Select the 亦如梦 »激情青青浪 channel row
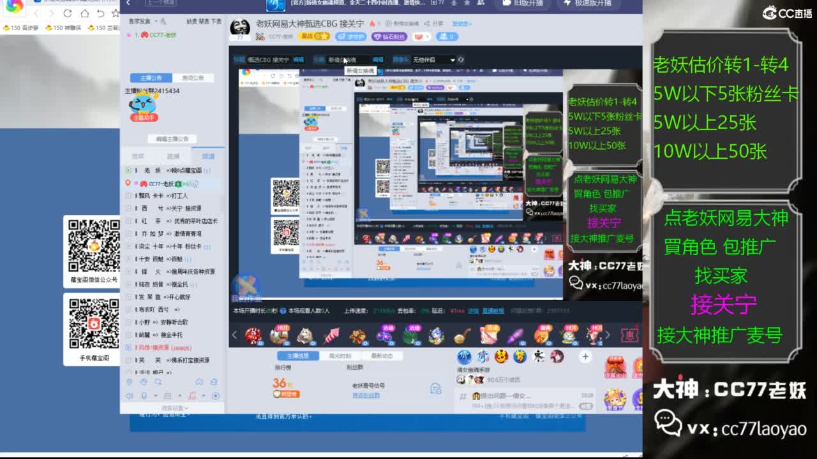 point(172,234)
